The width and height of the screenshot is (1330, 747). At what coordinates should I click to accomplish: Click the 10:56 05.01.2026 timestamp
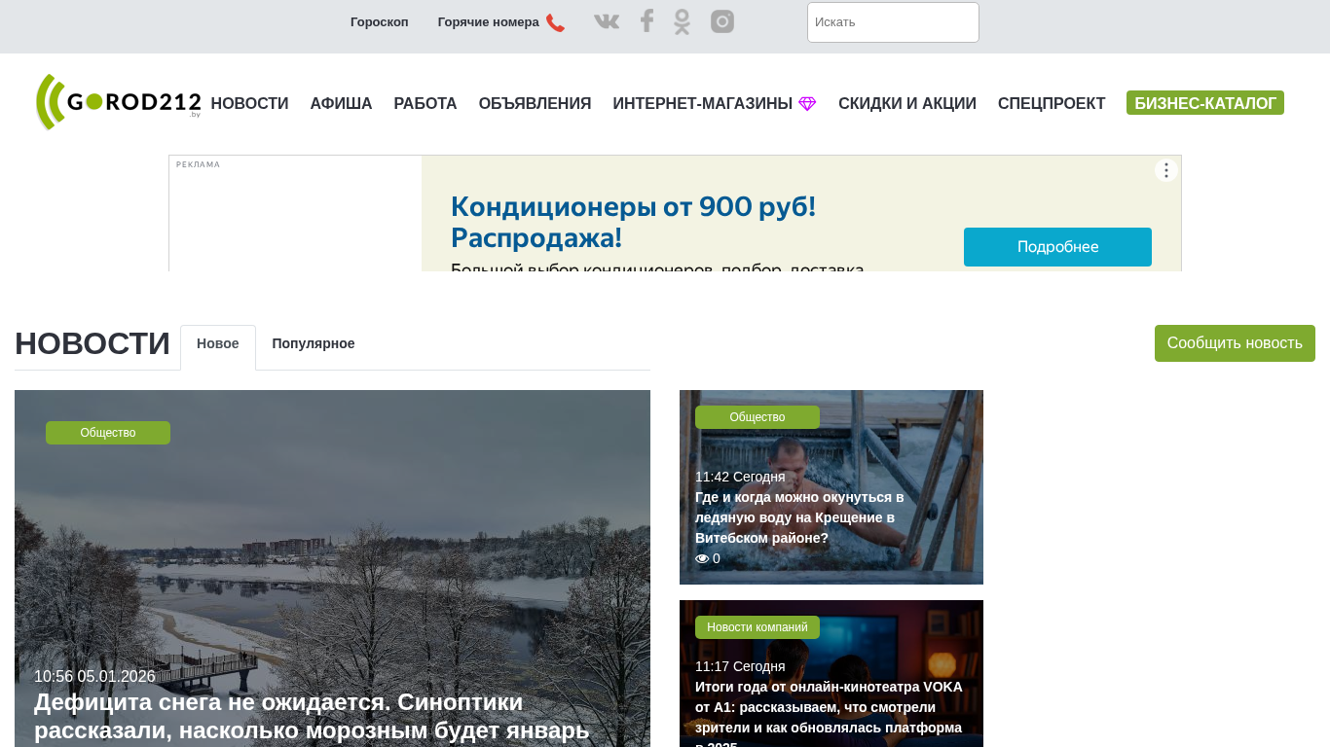[94, 677]
